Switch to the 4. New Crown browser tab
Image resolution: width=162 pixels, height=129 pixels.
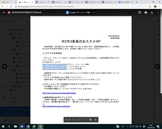(x=43, y=2)
